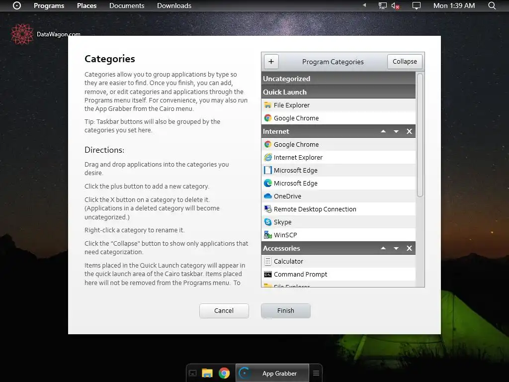This screenshot has height=382, width=509.
Task: Select Google Chrome icon under Internet
Action: (268, 144)
